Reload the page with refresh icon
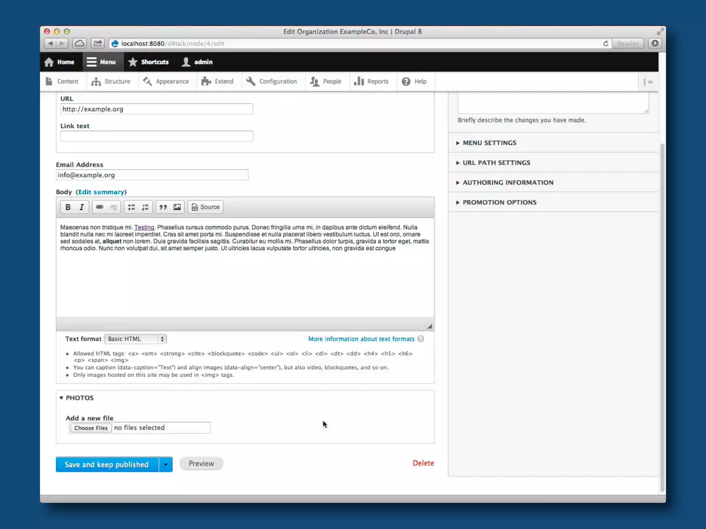This screenshot has width=706, height=529. click(605, 43)
